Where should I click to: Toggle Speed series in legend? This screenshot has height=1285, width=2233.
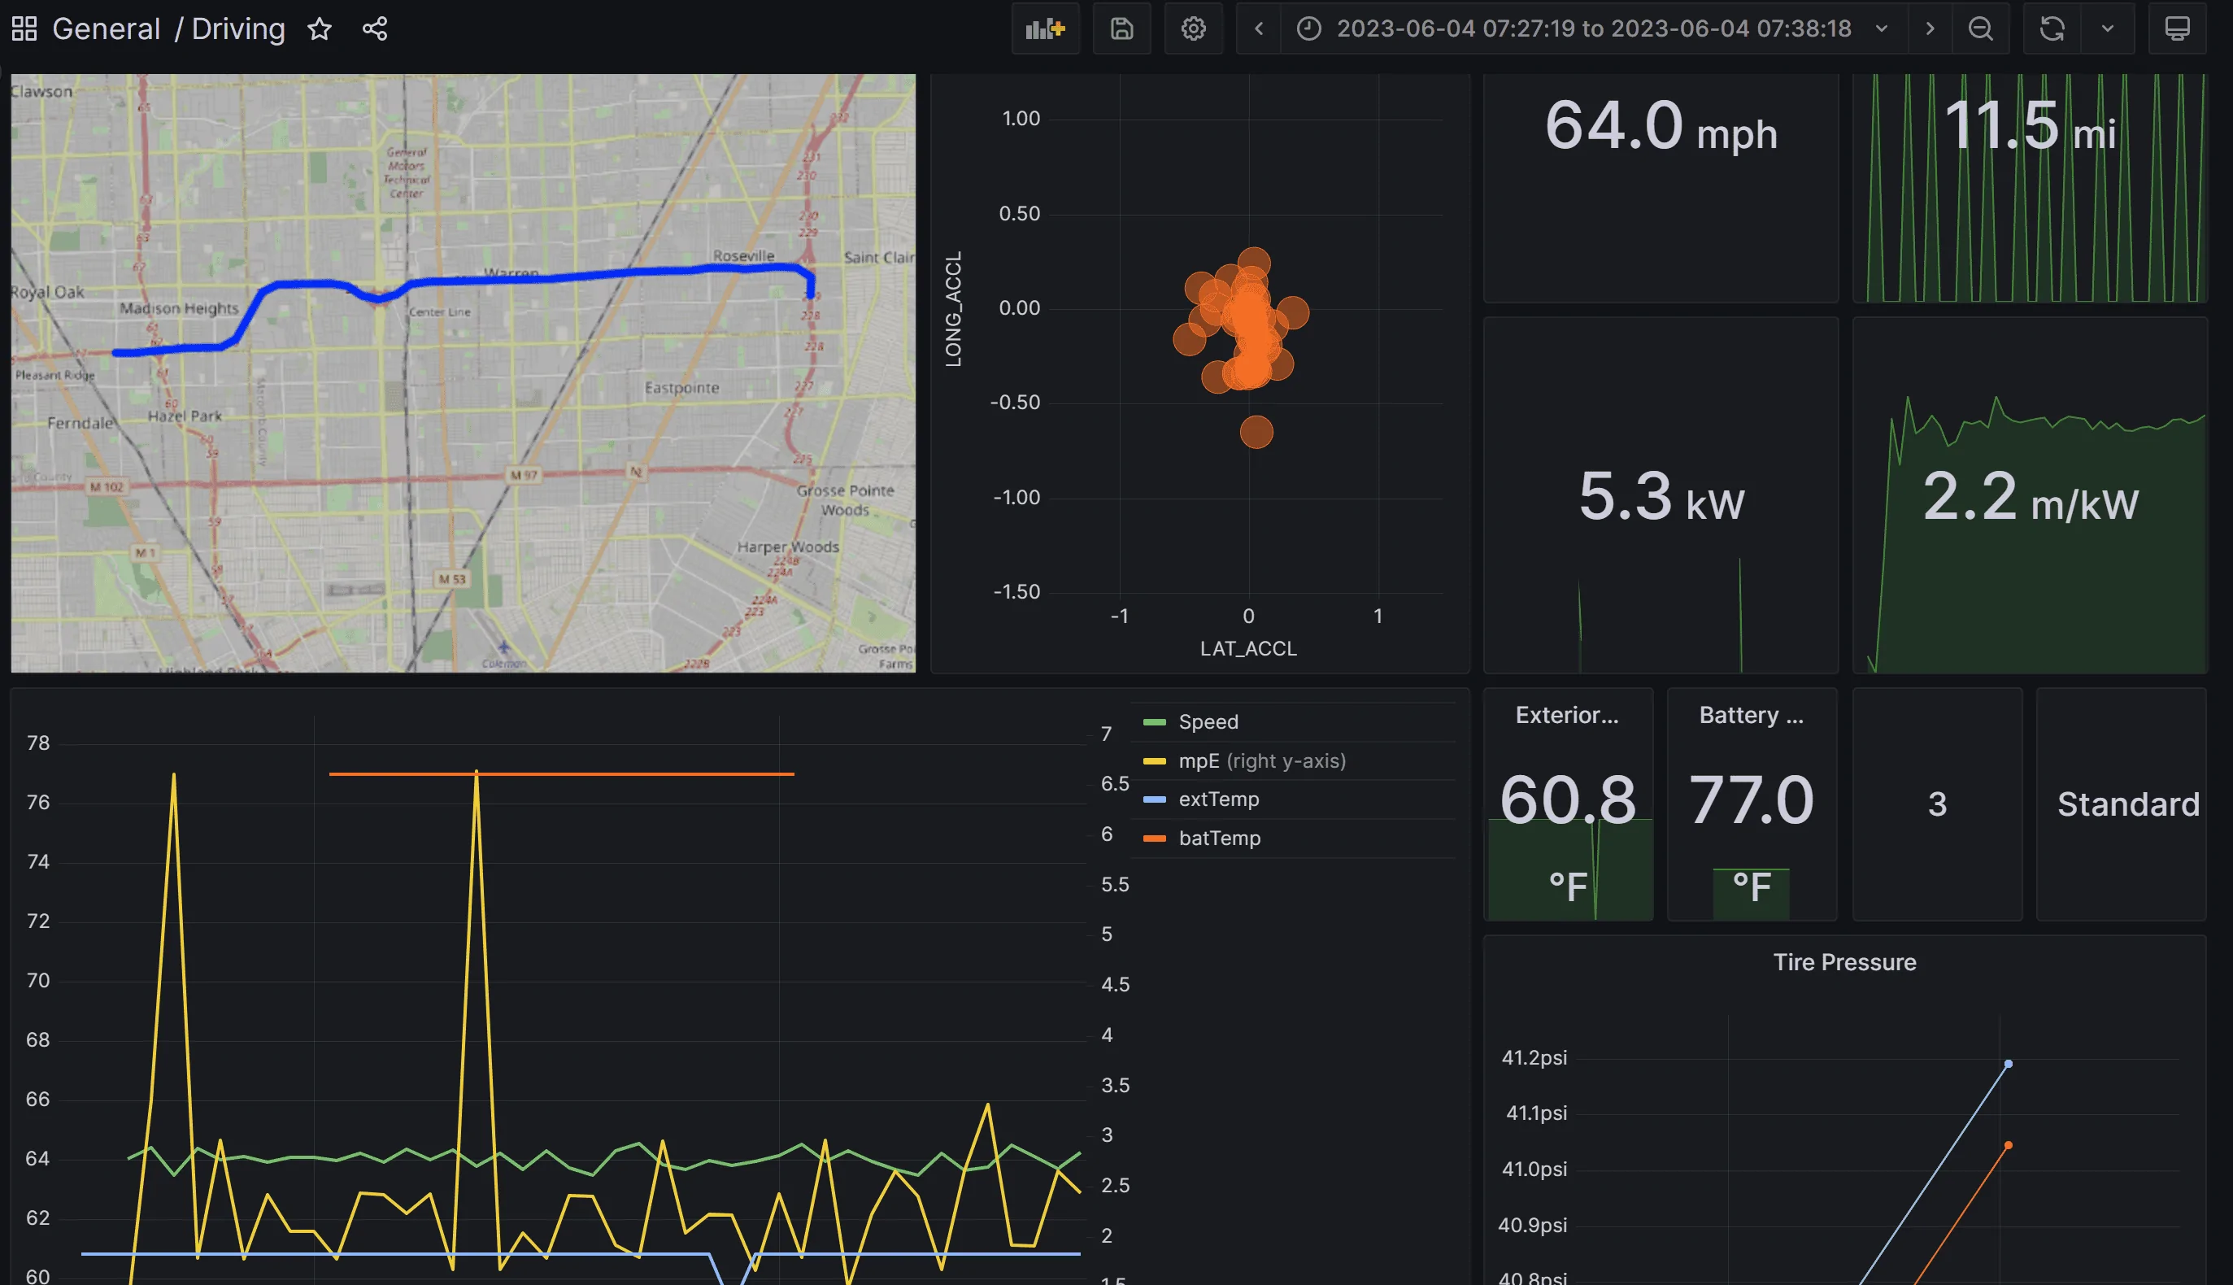pos(1208,722)
